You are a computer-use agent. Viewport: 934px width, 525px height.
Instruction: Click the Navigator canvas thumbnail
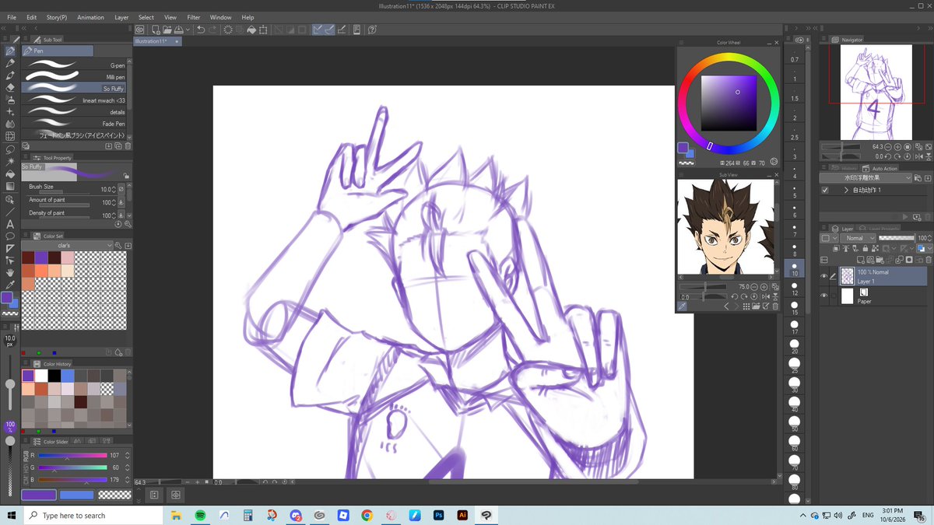click(875, 93)
